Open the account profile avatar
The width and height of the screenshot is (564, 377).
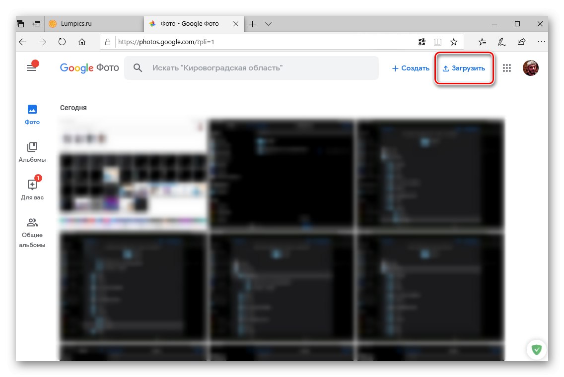point(531,67)
